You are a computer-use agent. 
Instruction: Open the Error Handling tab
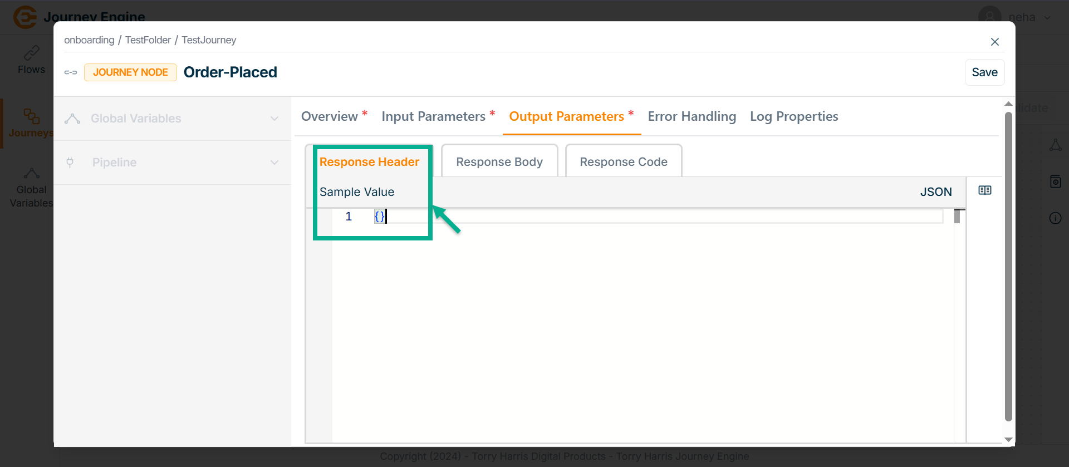pyautogui.click(x=692, y=116)
